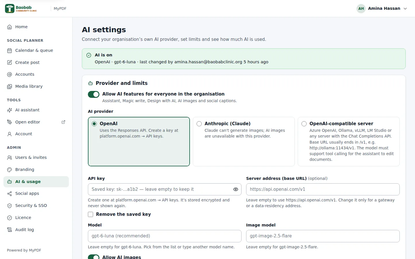This screenshot has height=259, width=415.
Task: Click the AH avatar in the header
Action: click(x=361, y=9)
